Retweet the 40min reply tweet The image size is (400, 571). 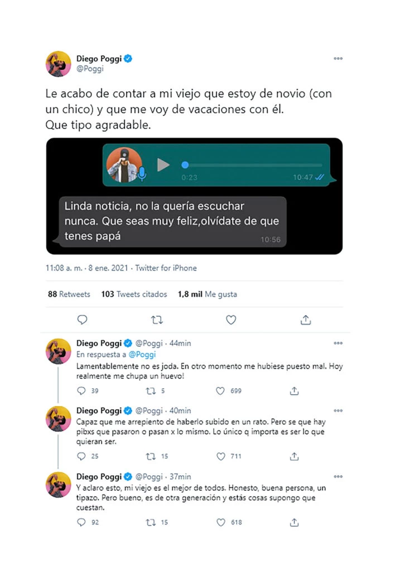click(150, 456)
